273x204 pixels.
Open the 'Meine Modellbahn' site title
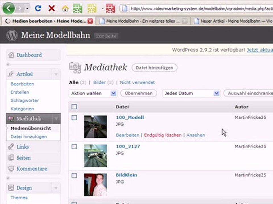[55, 35]
